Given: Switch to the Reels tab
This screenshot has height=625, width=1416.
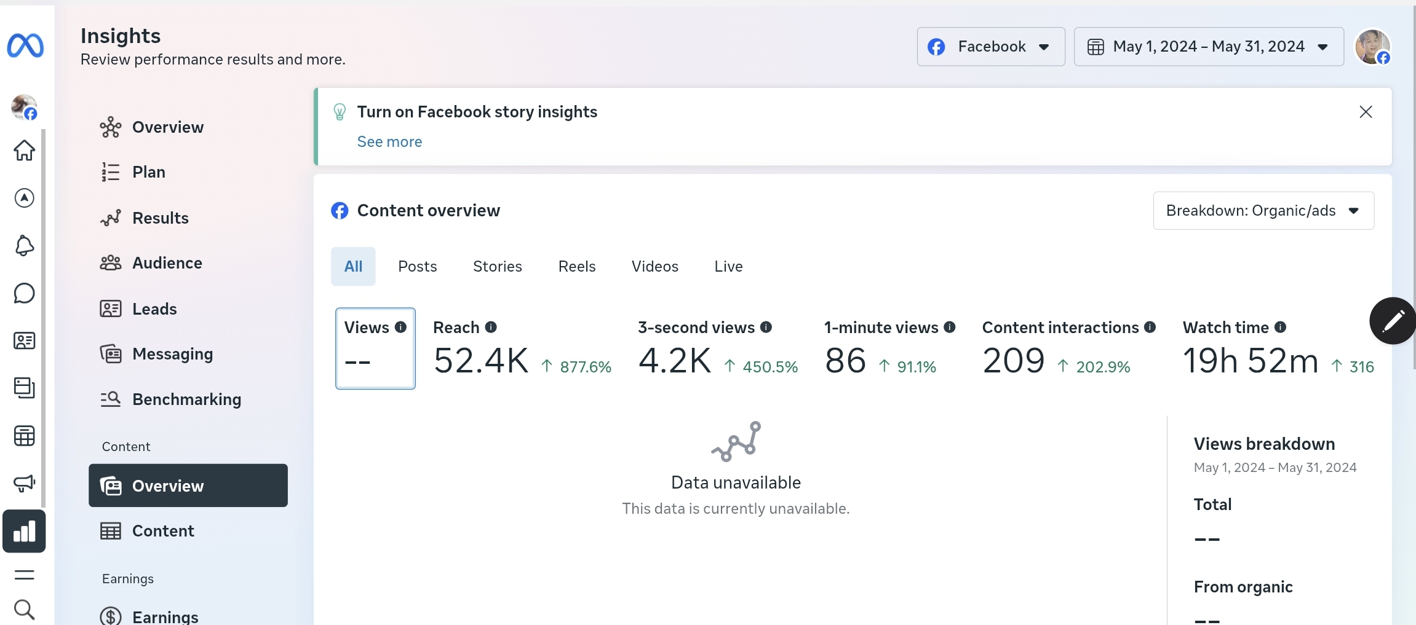Looking at the screenshot, I should click(576, 267).
